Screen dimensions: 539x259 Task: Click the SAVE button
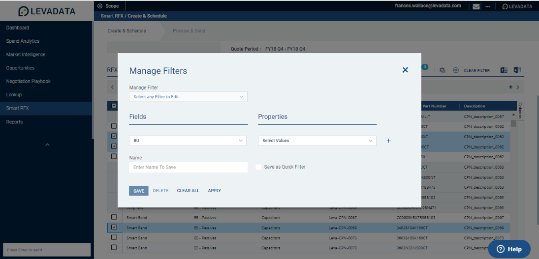click(139, 191)
